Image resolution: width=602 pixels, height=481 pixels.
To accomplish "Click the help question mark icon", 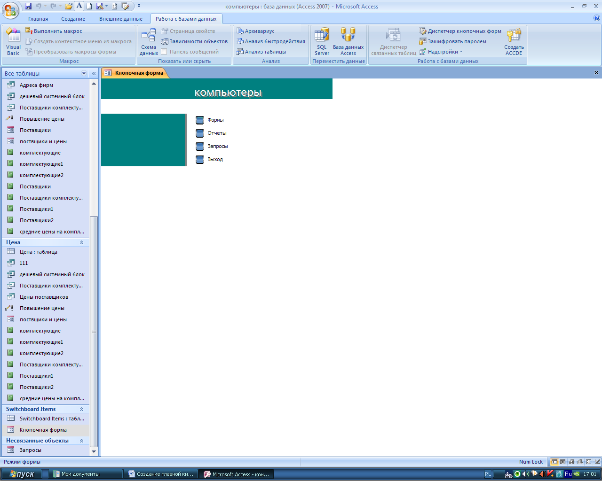I will pos(597,18).
